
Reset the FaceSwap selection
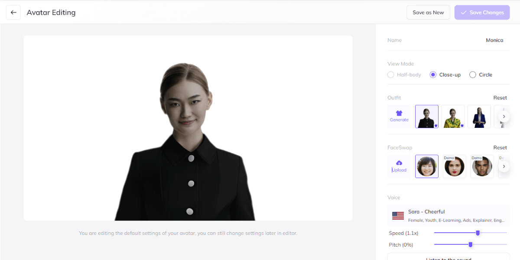pyautogui.click(x=500, y=148)
